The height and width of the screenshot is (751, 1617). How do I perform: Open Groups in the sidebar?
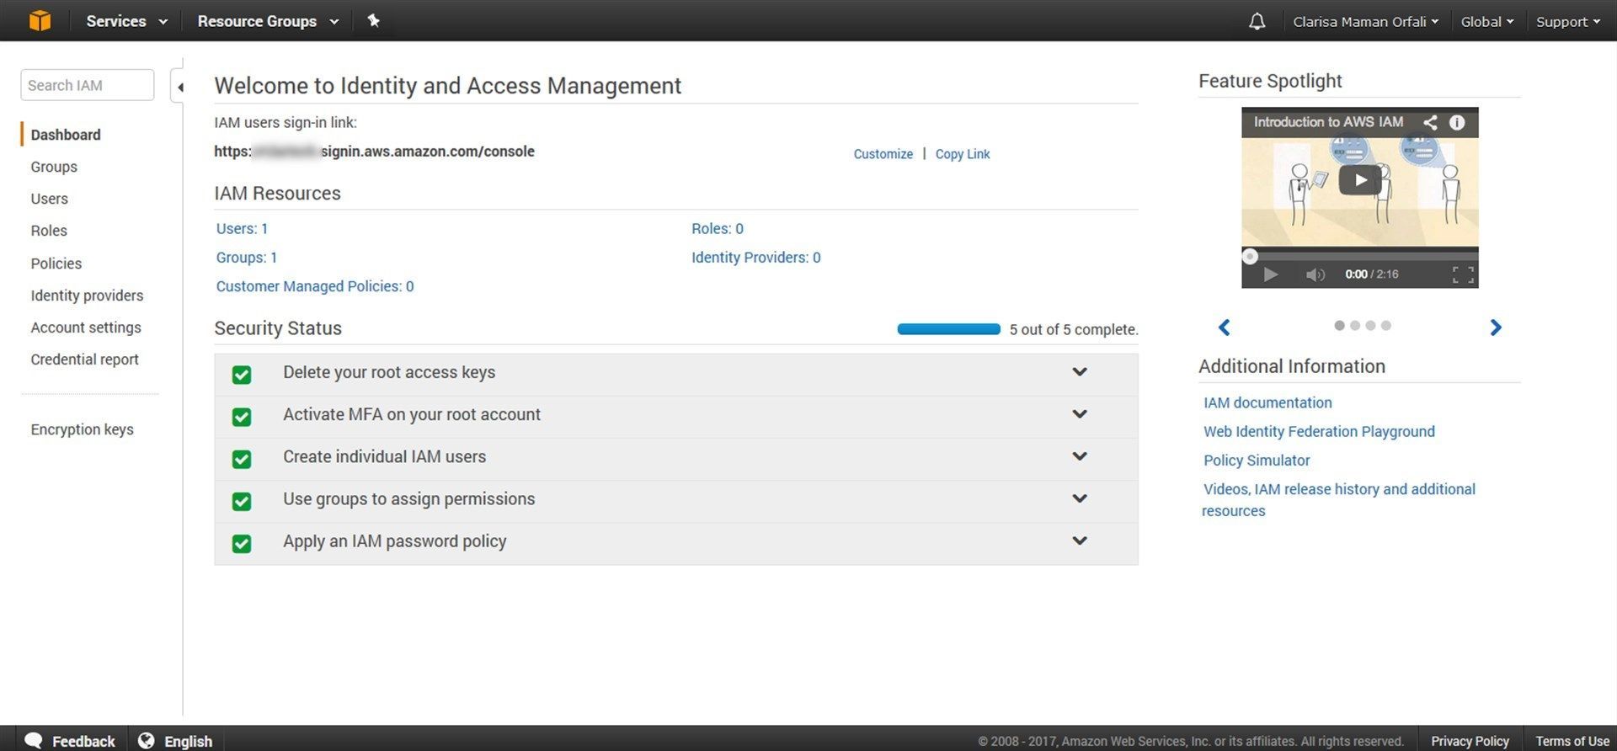54,167
